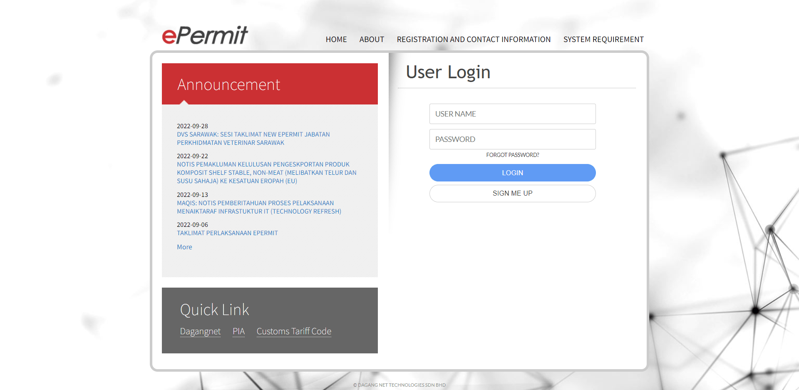Open Taklimat Perlaksanaan ePermit announcement
The height and width of the screenshot is (390, 799).
[227, 233]
